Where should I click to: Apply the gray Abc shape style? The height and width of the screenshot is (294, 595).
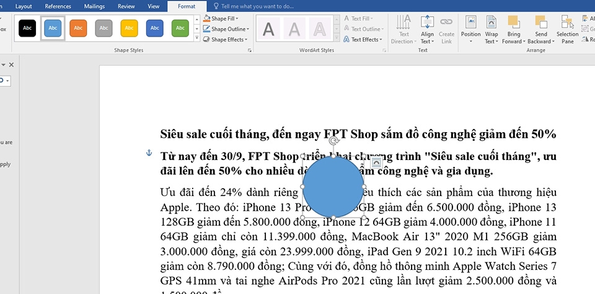coord(104,28)
